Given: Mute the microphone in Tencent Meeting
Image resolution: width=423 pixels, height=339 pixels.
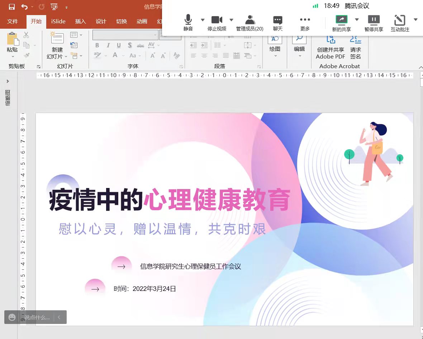Looking at the screenshot, I should [x=188, y=22].
